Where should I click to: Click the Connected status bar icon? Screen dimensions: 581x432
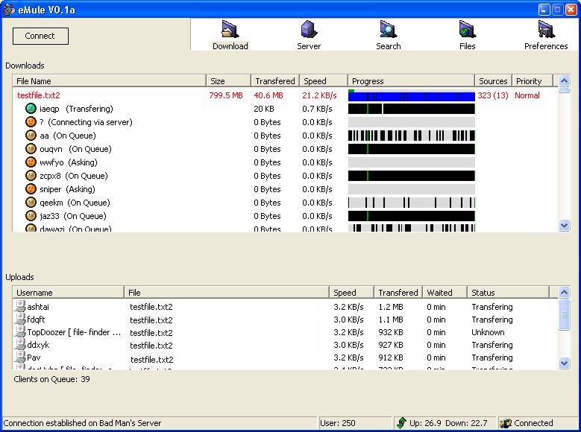(x=506, y=423)
